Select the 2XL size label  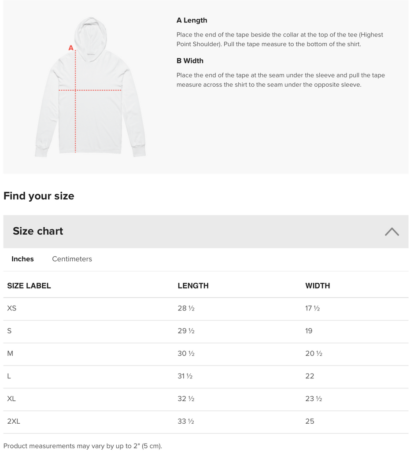[x=14, y=421]
